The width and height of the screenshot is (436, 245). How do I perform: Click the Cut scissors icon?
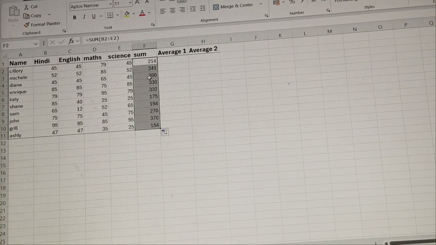point(26,6)
